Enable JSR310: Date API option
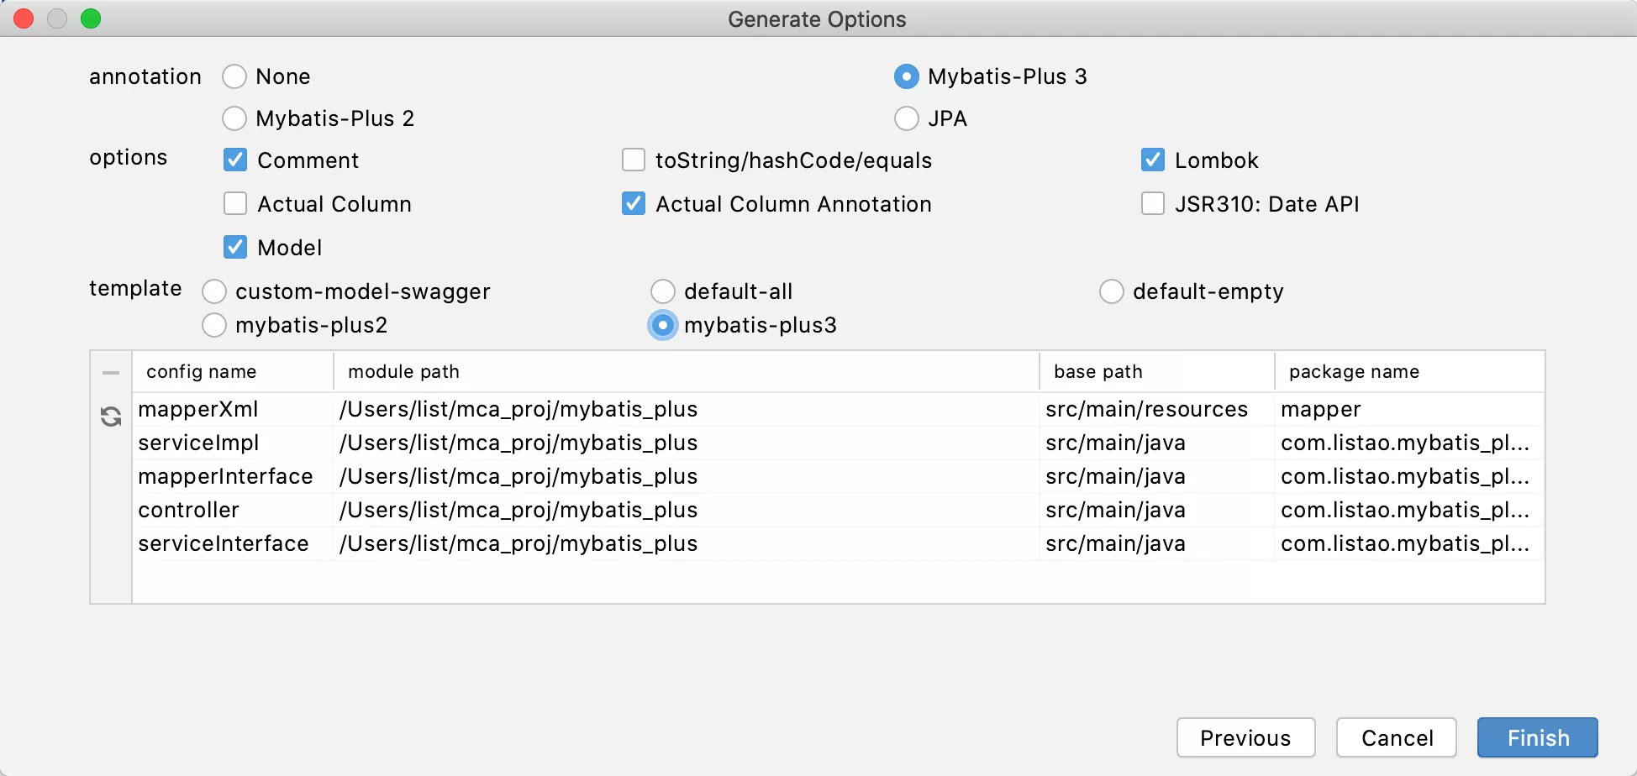Viewport: 1637px width, 776px height. (1153, 203)
